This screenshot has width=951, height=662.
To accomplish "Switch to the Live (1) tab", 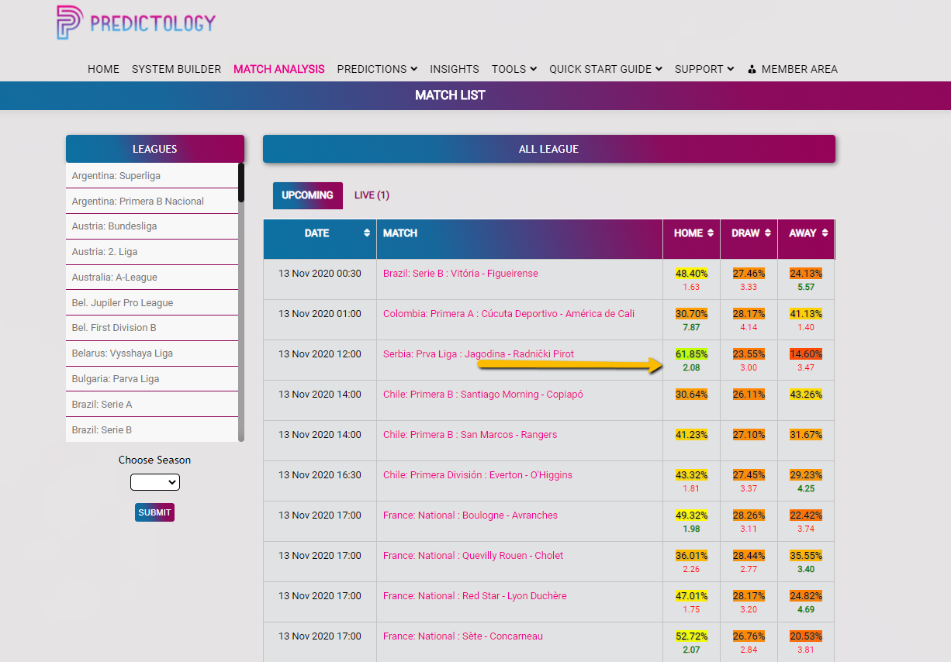I will tap(372, 195).
